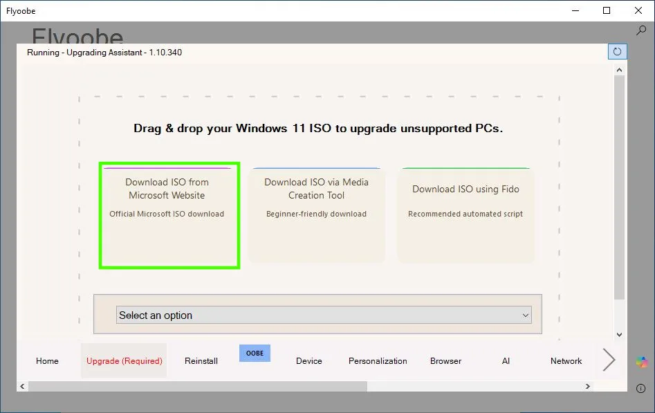Switch to the Device tab

tap(308, 360)
